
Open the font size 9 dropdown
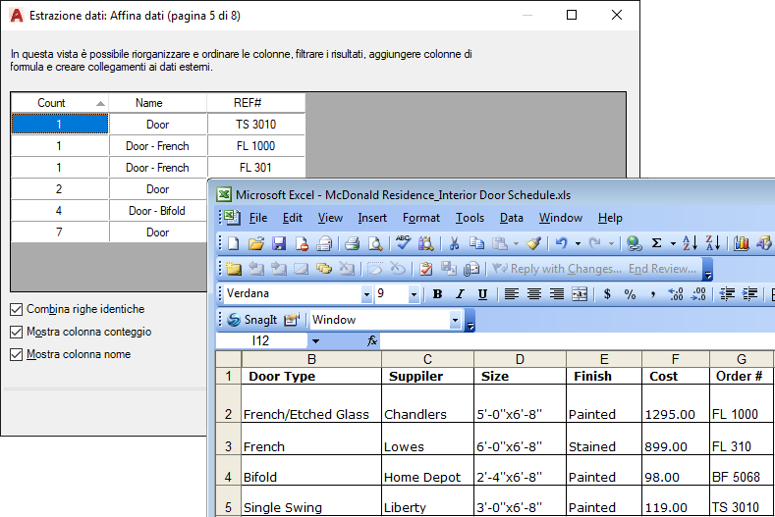pos(414,294)
